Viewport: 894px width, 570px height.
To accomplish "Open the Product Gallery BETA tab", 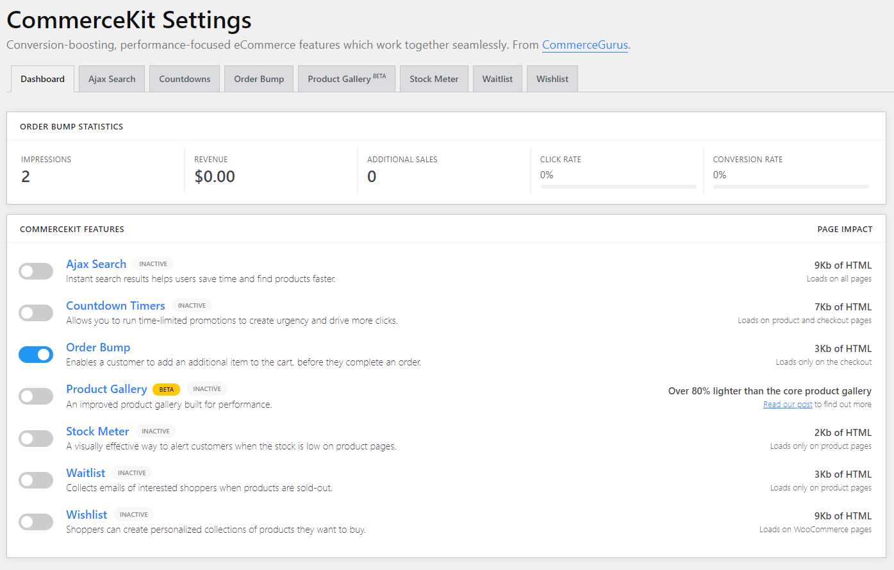I will click(347, 79).
